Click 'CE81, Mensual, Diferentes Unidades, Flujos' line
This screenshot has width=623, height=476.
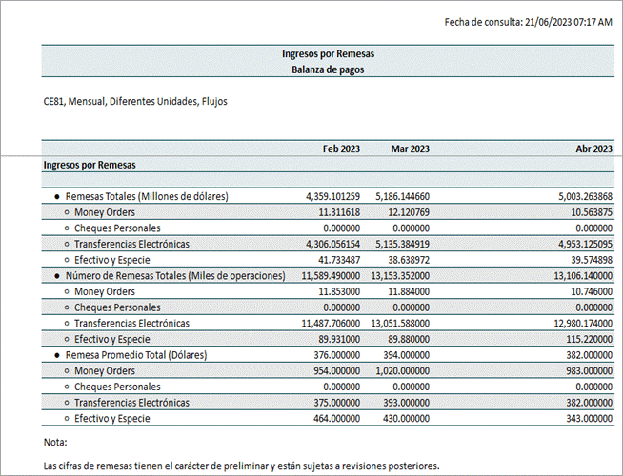click(x=135, y=101)
